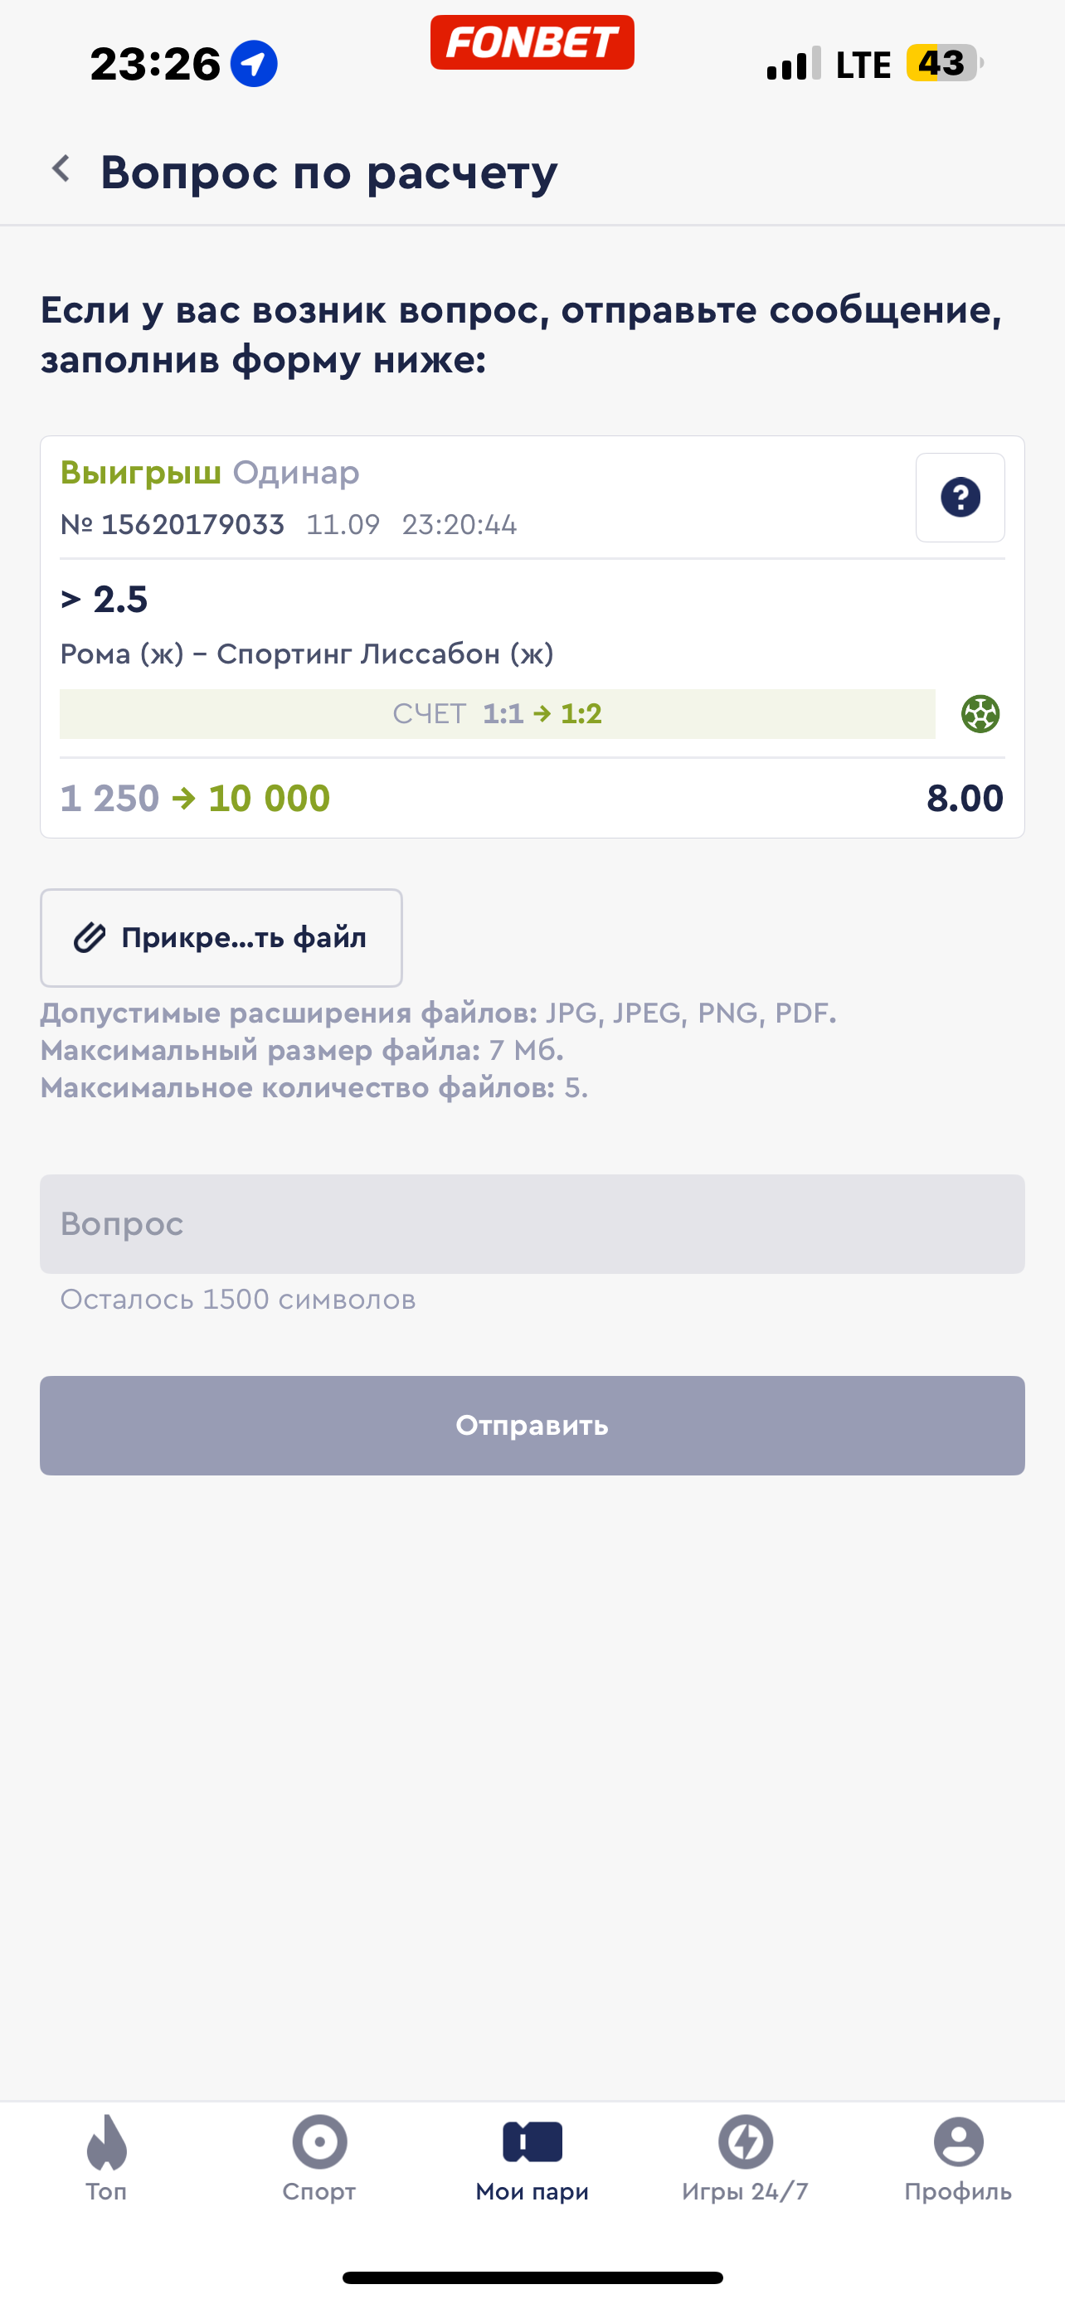
Task: Tap the green soccer ball icon
Action: click(x=980, y=714)
